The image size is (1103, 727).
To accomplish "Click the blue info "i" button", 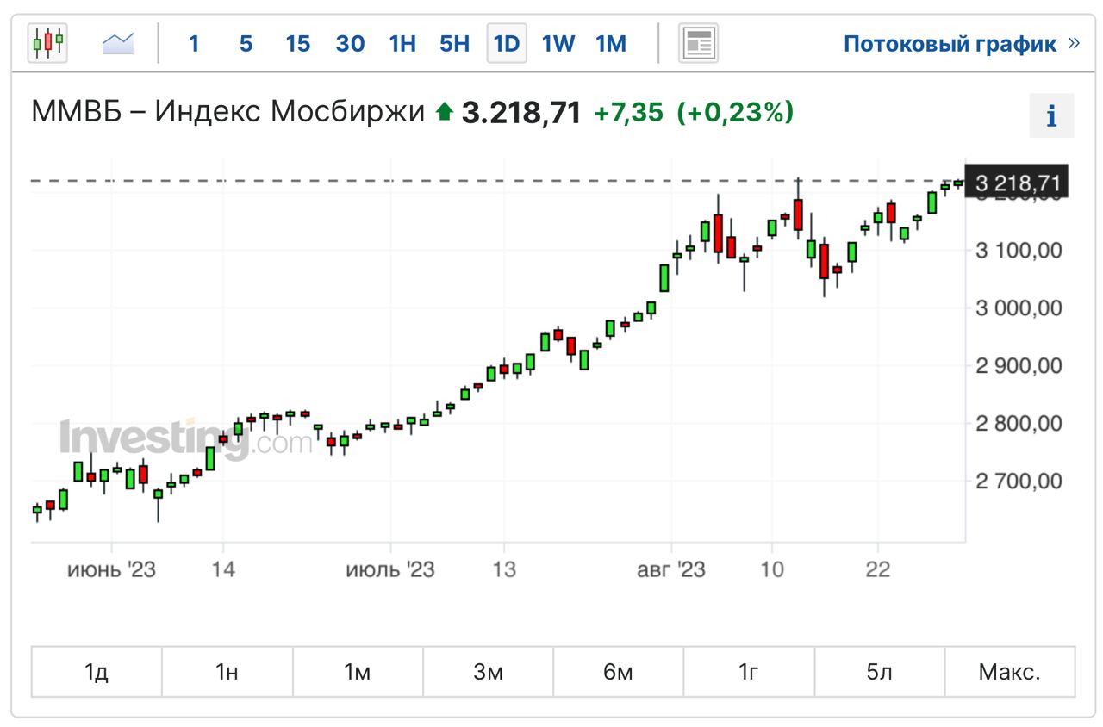I will click(x=1051, y=115).
